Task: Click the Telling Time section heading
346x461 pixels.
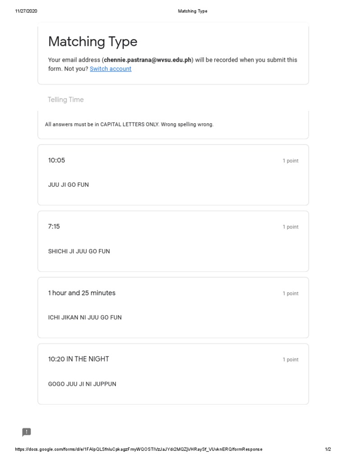Action: [66, 99]
